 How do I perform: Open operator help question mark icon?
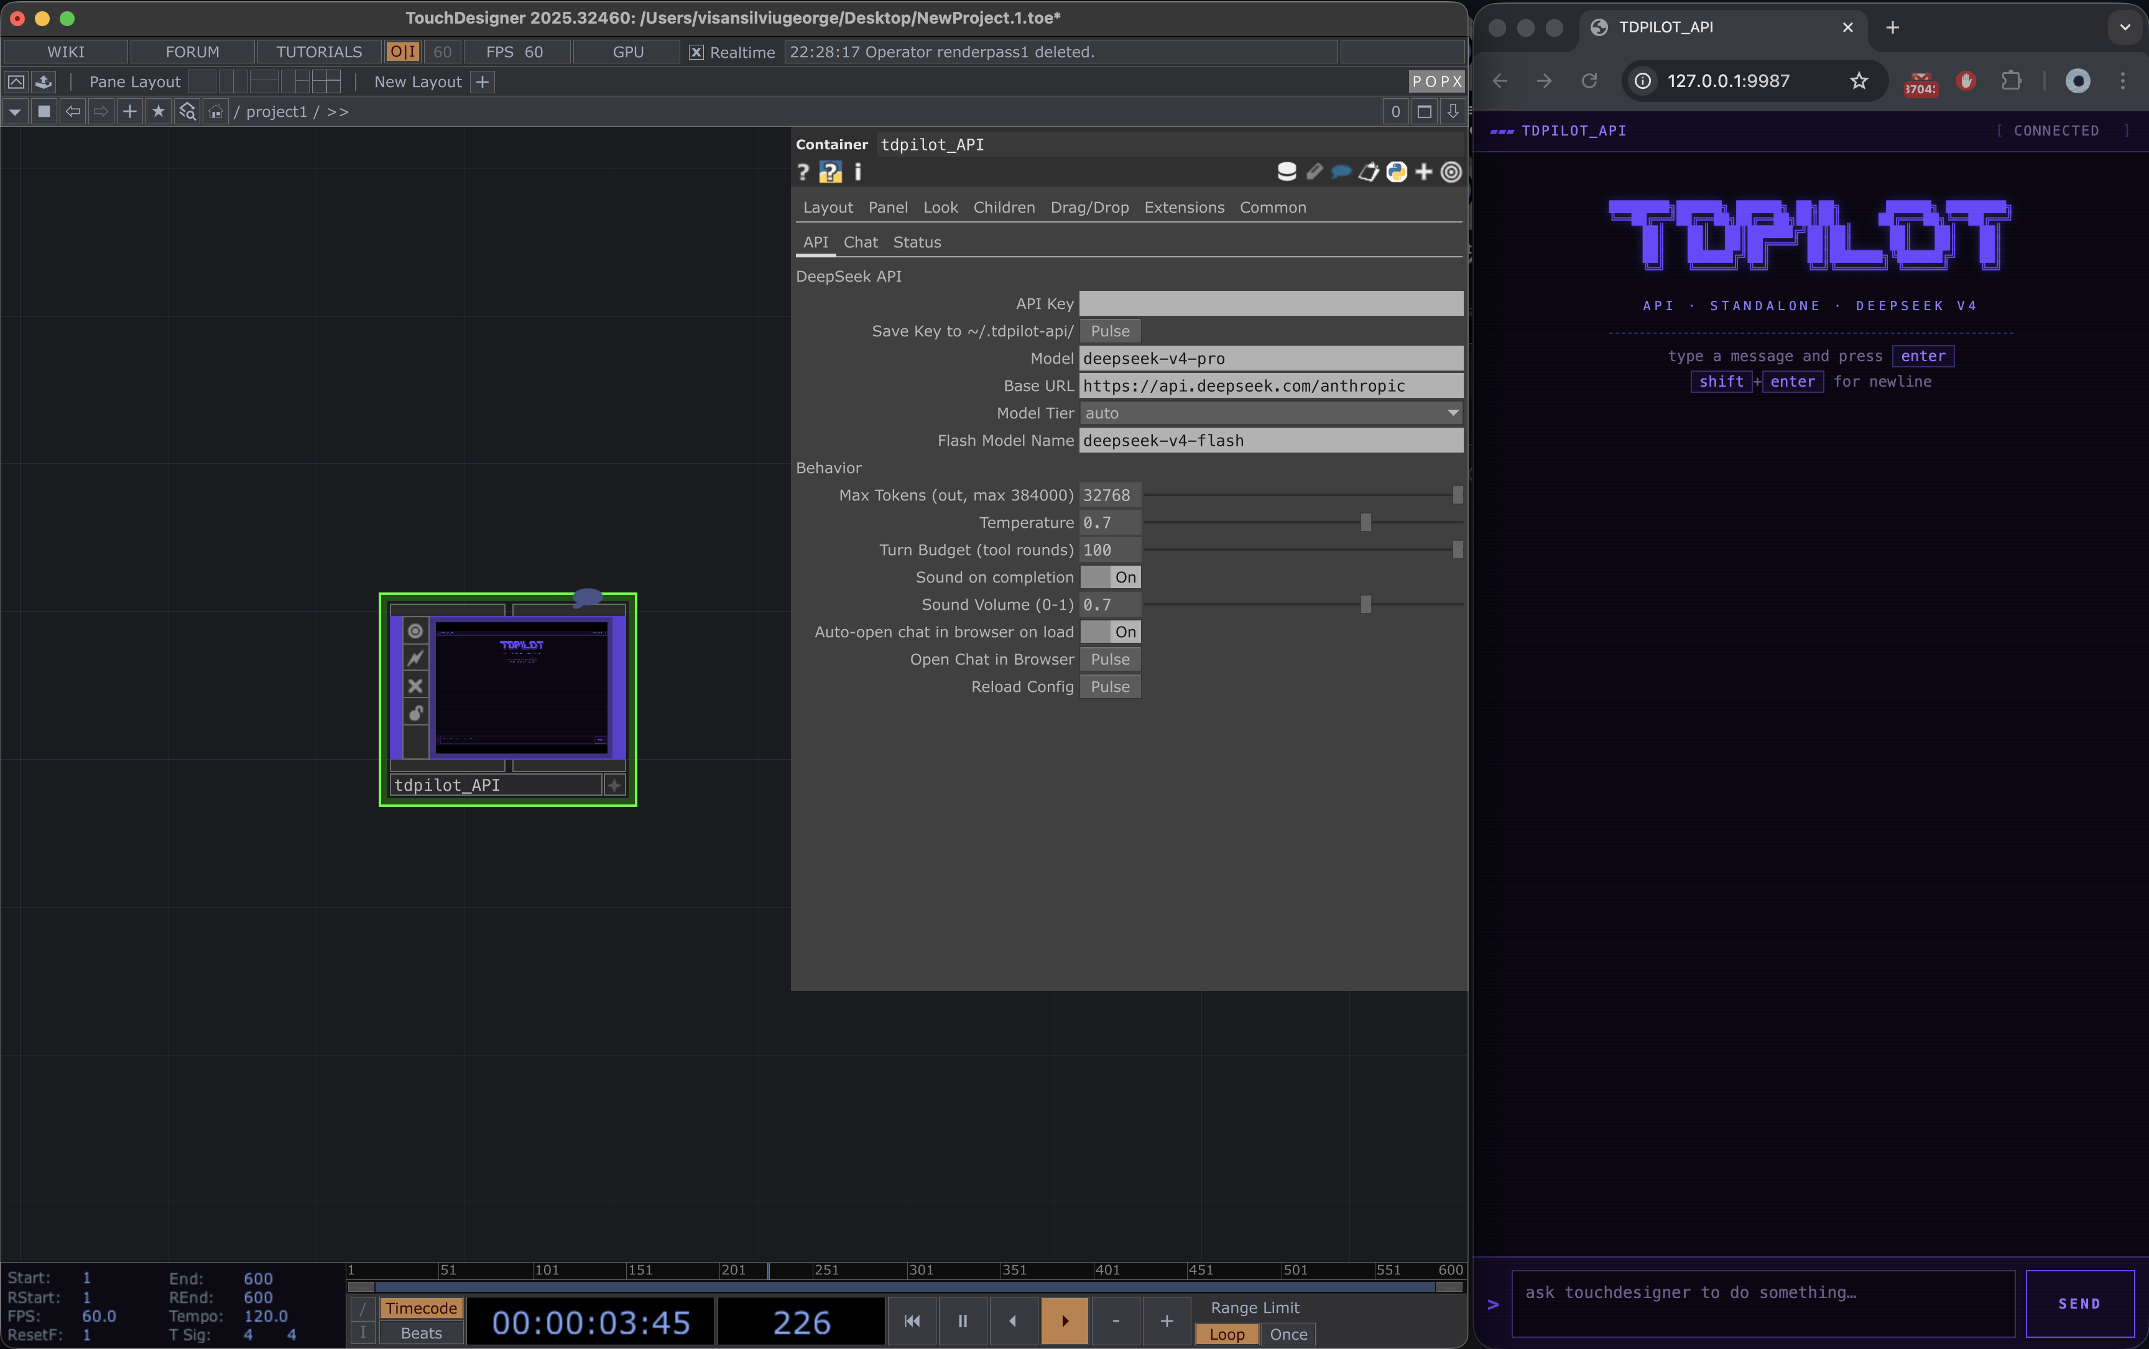[x=803, y=172]
